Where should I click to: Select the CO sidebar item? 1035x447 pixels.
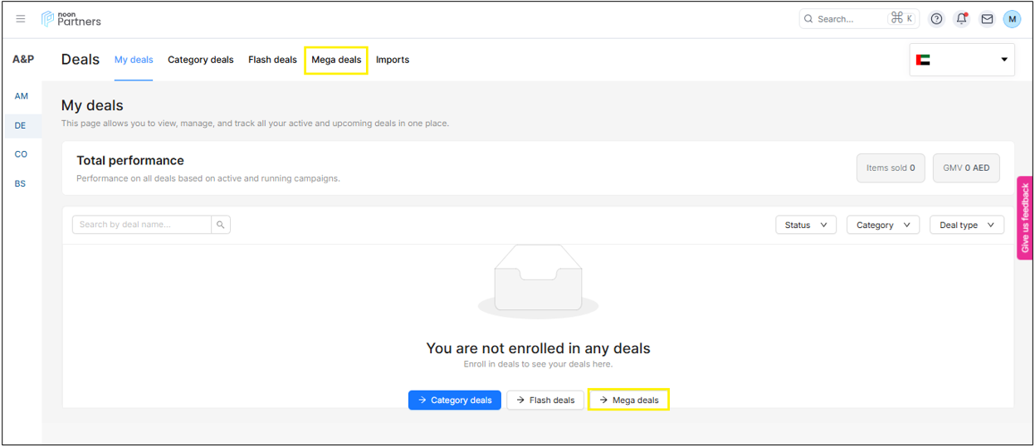point(22,154)
